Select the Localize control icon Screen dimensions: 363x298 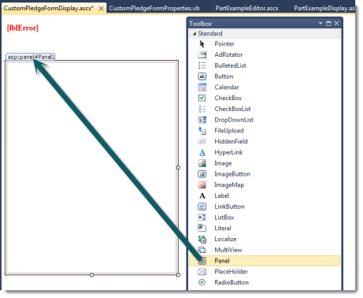point(202,239)
